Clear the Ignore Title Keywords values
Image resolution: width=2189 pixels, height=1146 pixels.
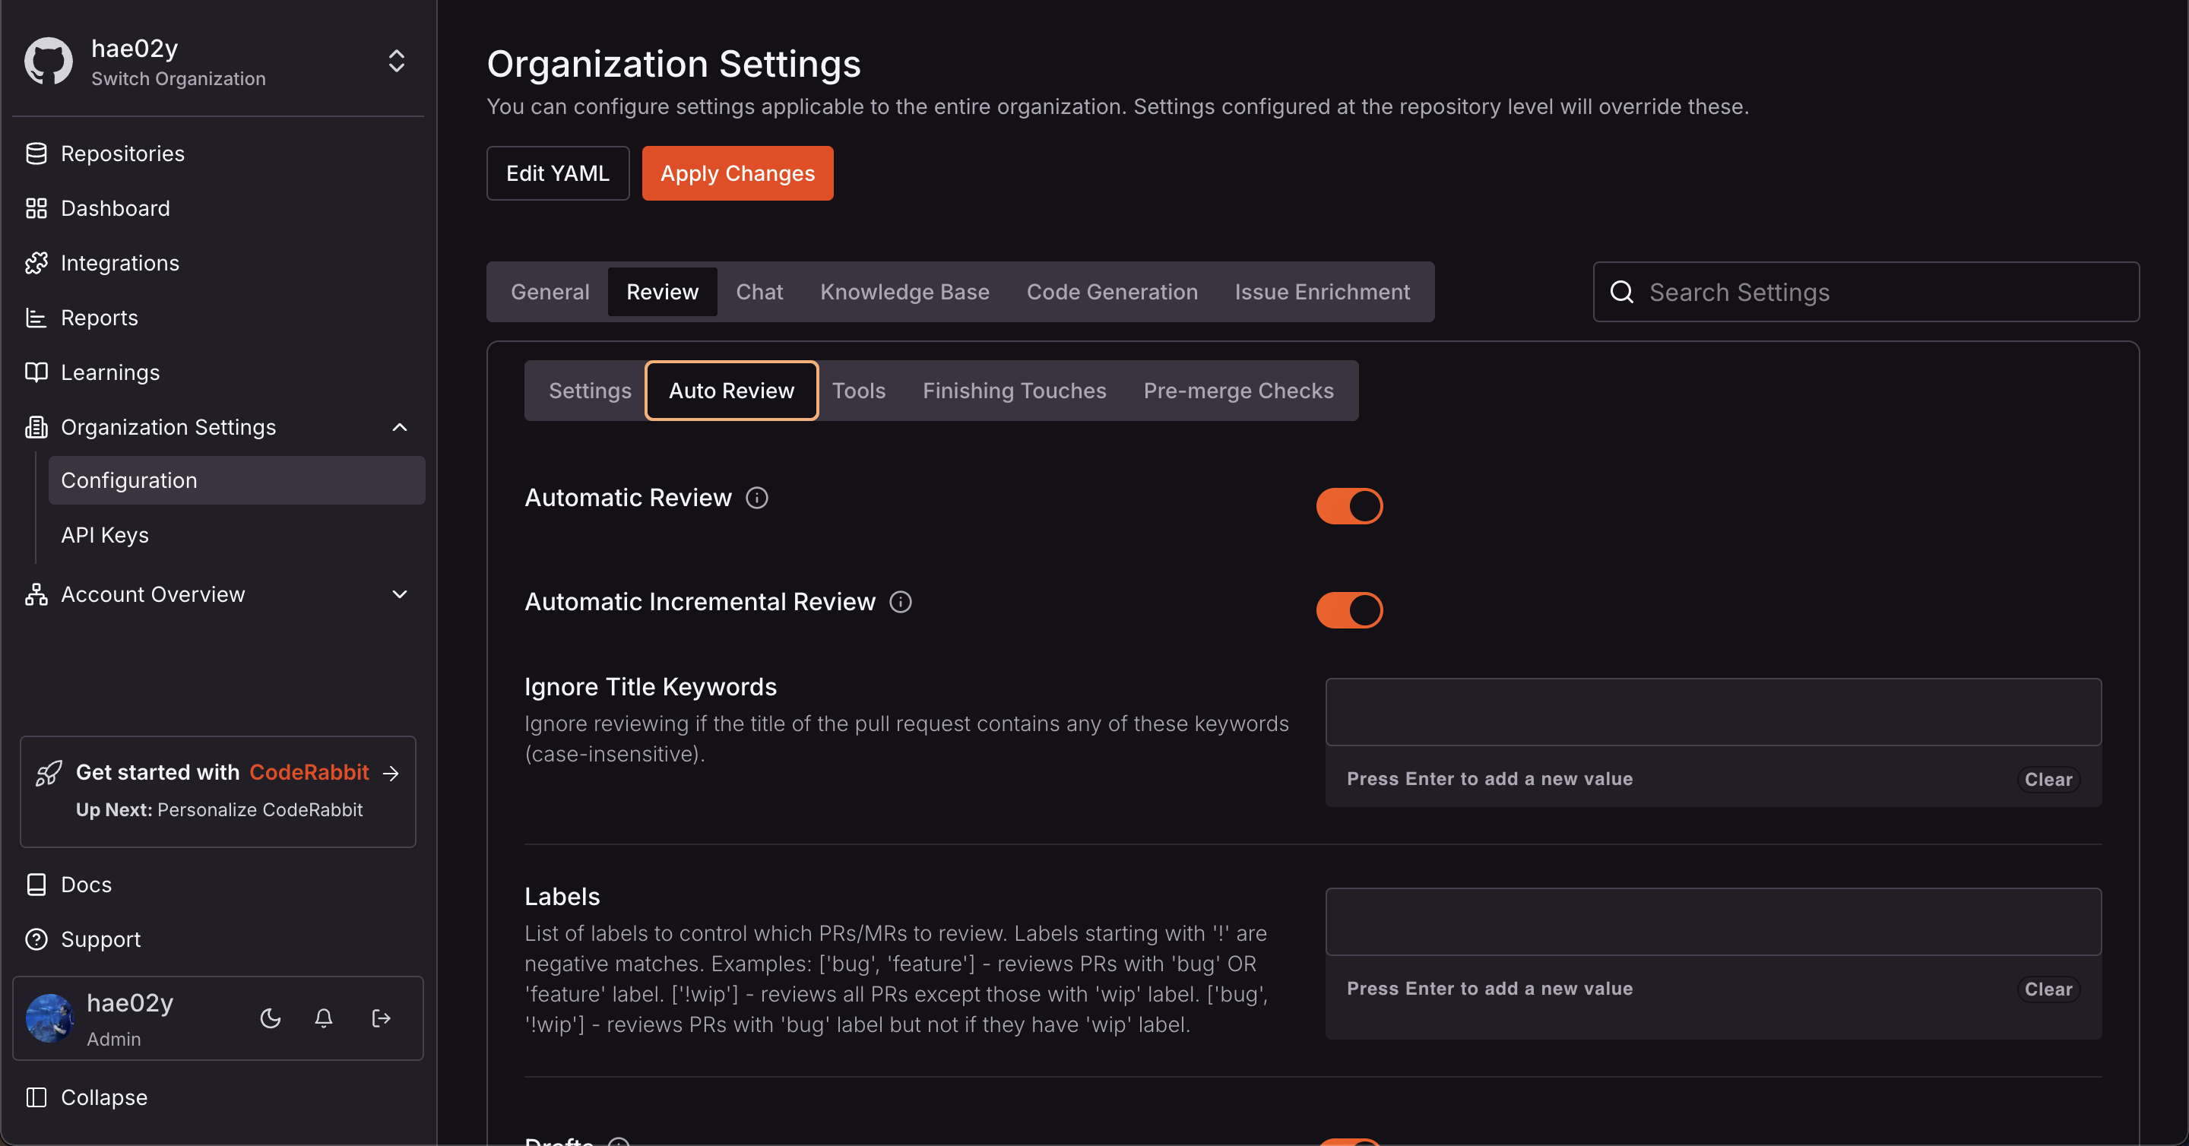point(2047,779)
